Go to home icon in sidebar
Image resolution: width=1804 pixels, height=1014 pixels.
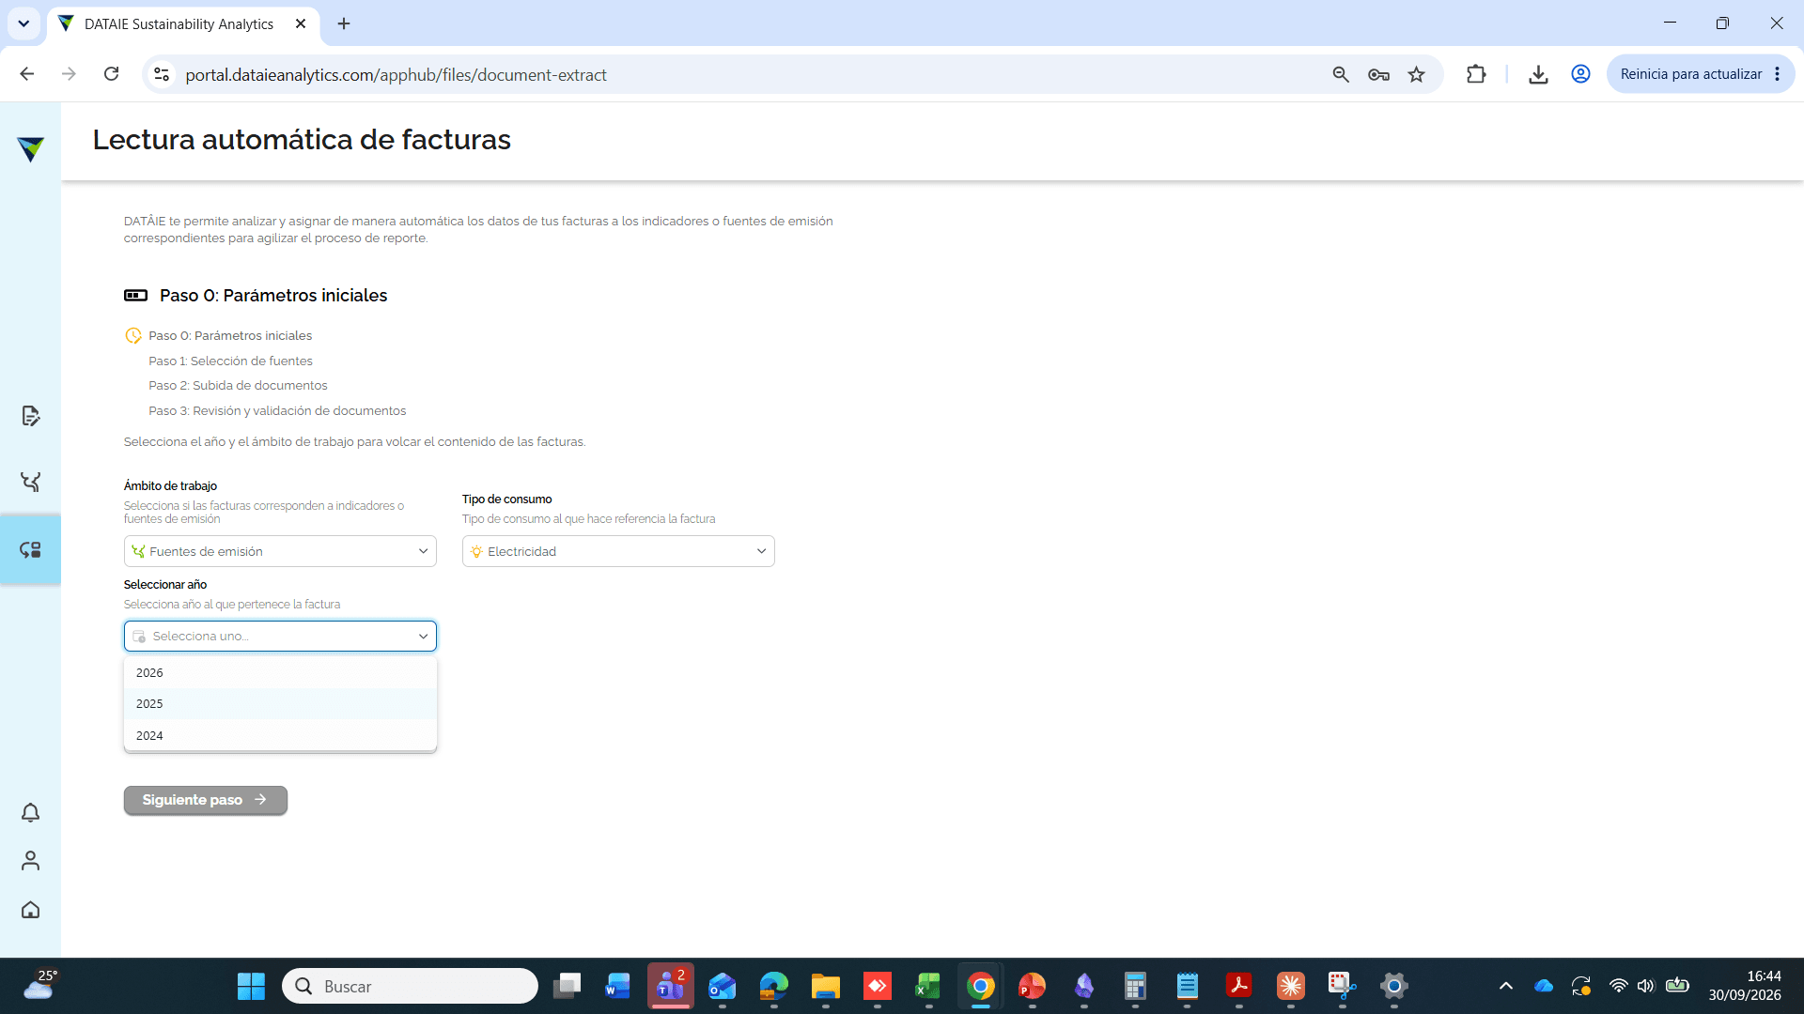(x=30, y=909)
